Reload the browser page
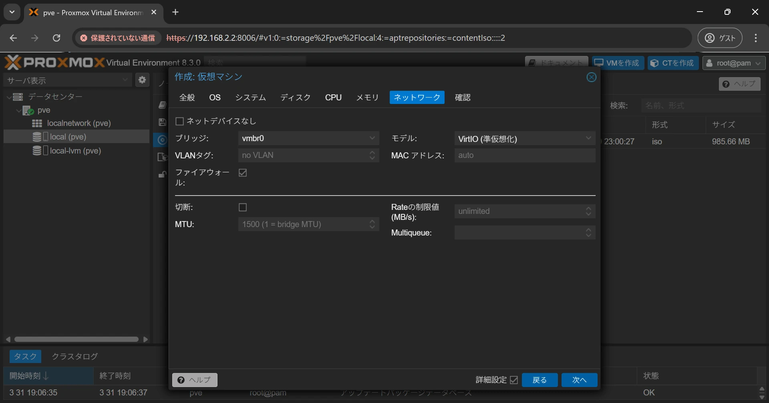 click(56, 38)
